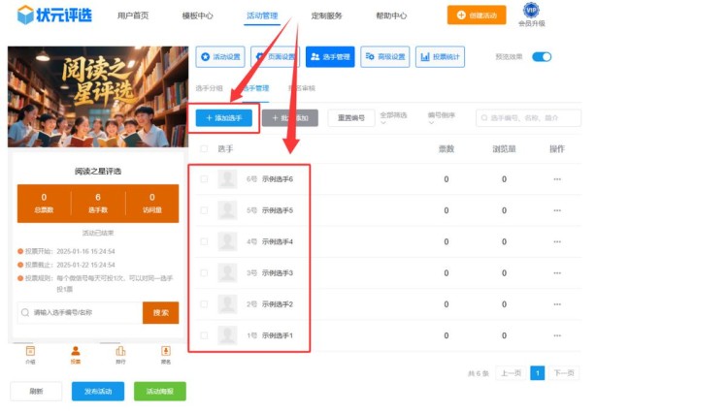The height and width of the screenshot is (413, 728).
Task: Open 活动设置 activity settings
Action: (220, 57)
